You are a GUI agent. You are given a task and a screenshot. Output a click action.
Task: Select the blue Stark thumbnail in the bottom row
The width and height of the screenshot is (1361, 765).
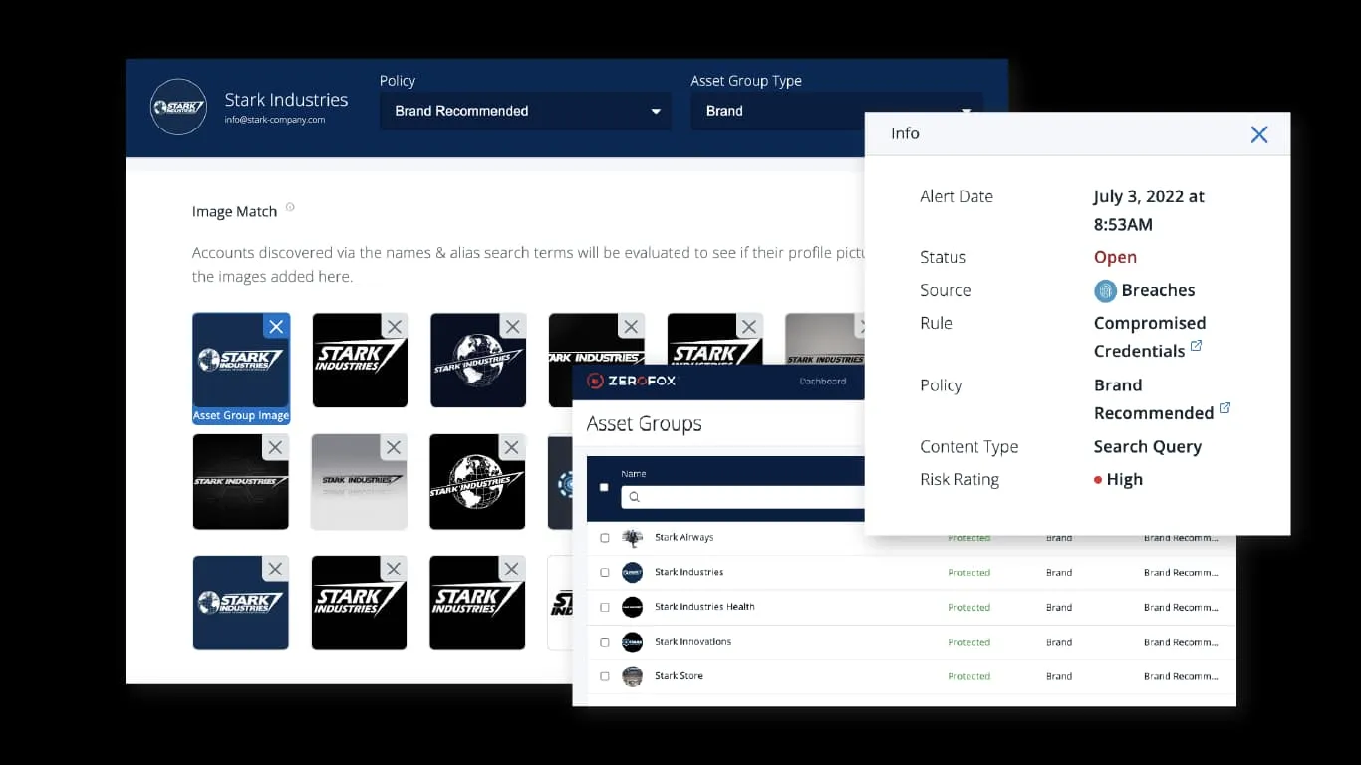pos(241,603)
